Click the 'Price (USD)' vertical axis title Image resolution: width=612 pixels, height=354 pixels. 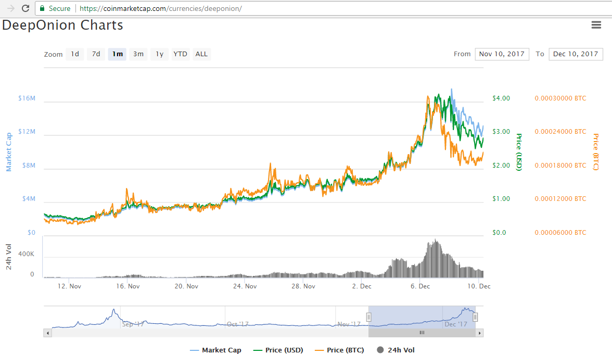(519, 152)
